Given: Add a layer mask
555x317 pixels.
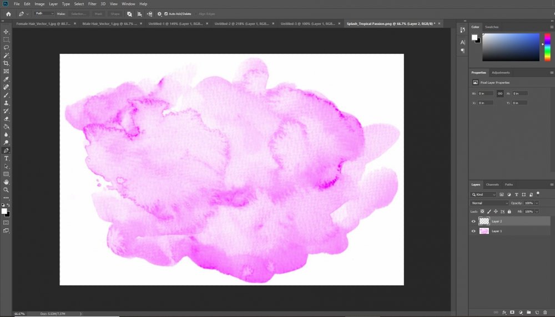Looking at the screenshot, I should [x=512, y=313].
